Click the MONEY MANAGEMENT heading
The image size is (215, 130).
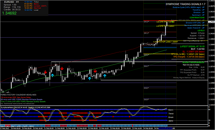194,62
